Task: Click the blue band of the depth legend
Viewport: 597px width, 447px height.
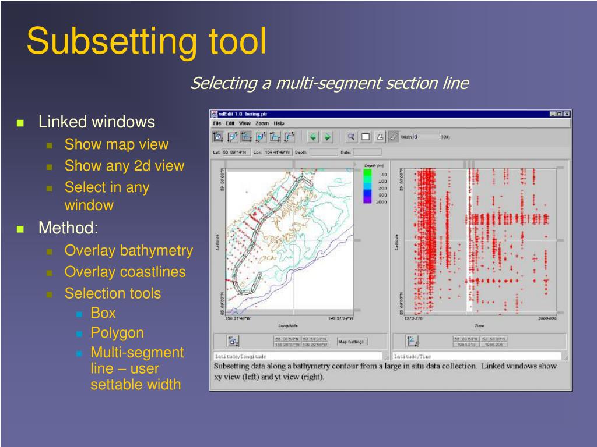Action: click(367, 192)
